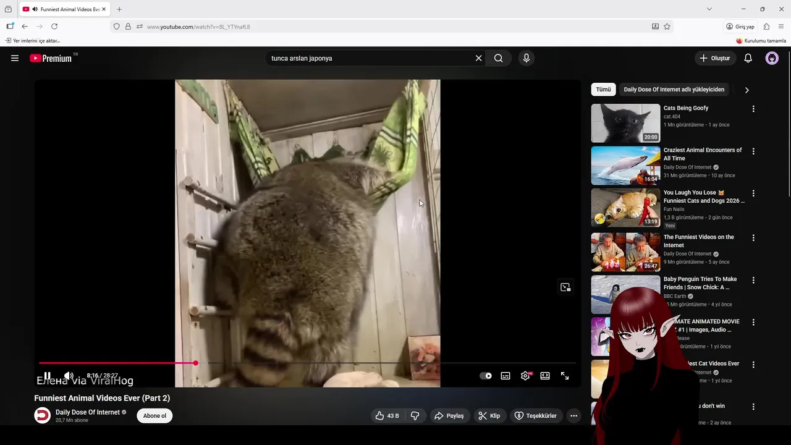Mute the video volume speaker
Viewport: 791px width, 445px height.
tap(69, 376)
